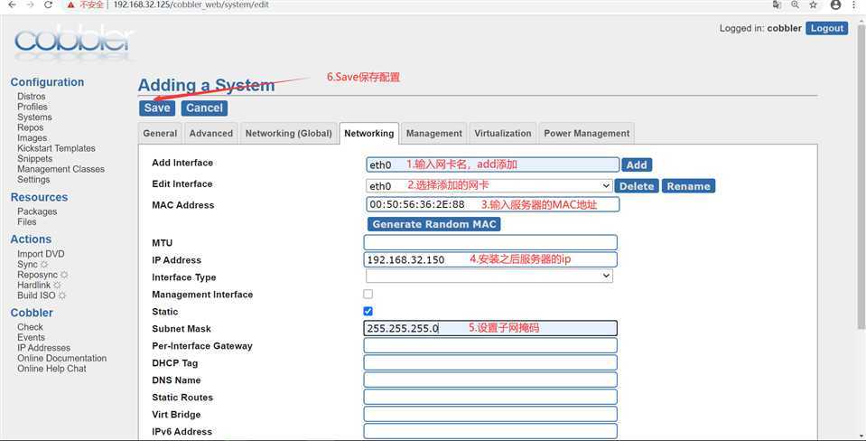This screenshot has height=441, width=866.
Task: Click Import DVD action
Action: pos(41,254)
